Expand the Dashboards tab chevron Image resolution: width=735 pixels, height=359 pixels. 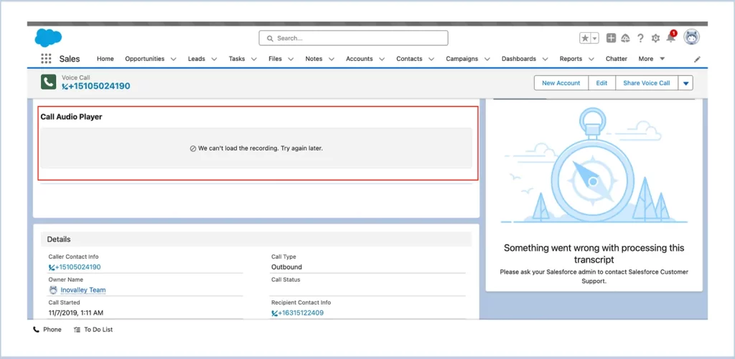(546, 59)
